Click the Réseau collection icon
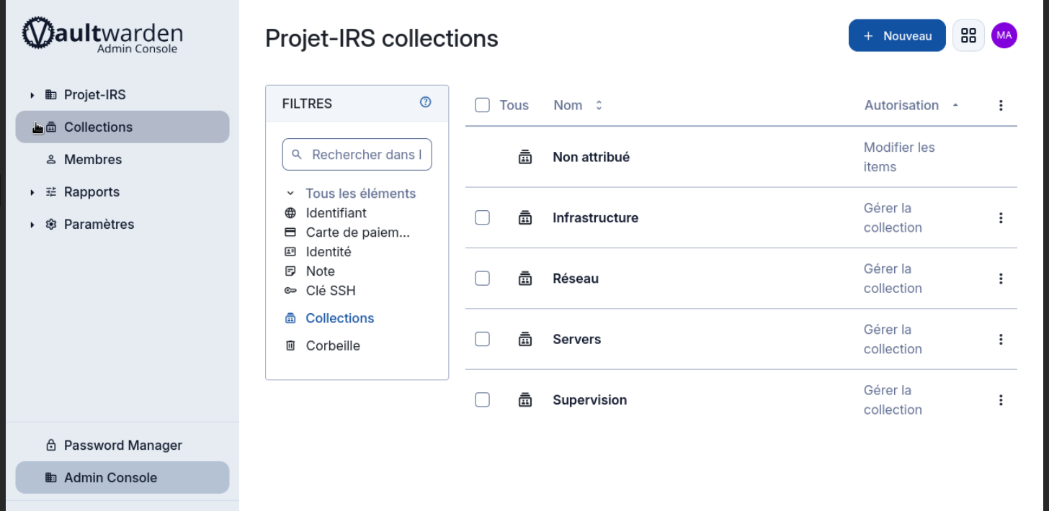Viewport: 1049px width, 511px height. pos(525,279)
